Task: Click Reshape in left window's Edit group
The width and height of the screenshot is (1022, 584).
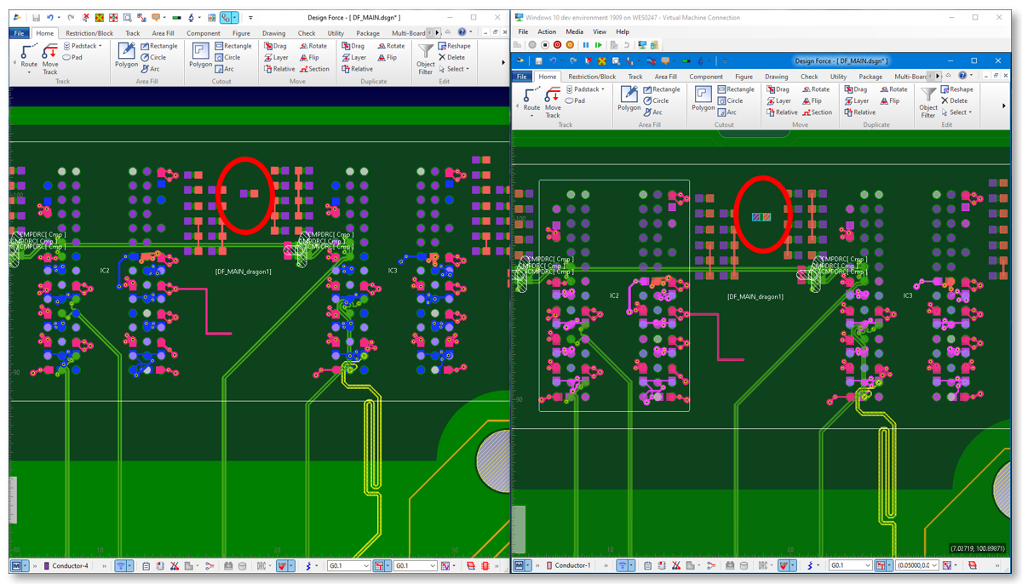Action: pos(454,46)
